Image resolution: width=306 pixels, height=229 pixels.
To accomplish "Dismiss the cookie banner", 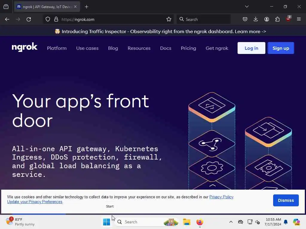I will tap(286, 200).
